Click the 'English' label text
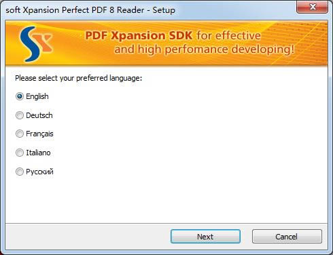Image resolution: width=333 pixels, height=255 pixels. pos(37,96)
